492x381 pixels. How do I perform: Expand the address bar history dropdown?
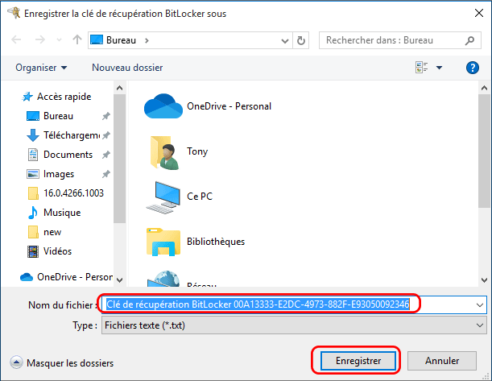(285, 40)
